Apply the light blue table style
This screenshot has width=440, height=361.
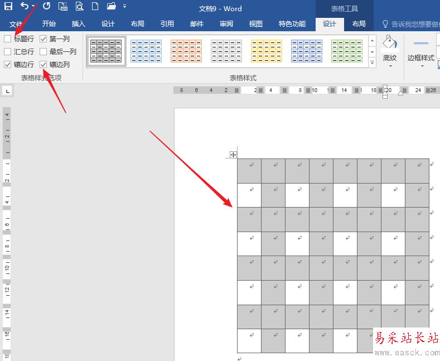click(x=146, y=51)
